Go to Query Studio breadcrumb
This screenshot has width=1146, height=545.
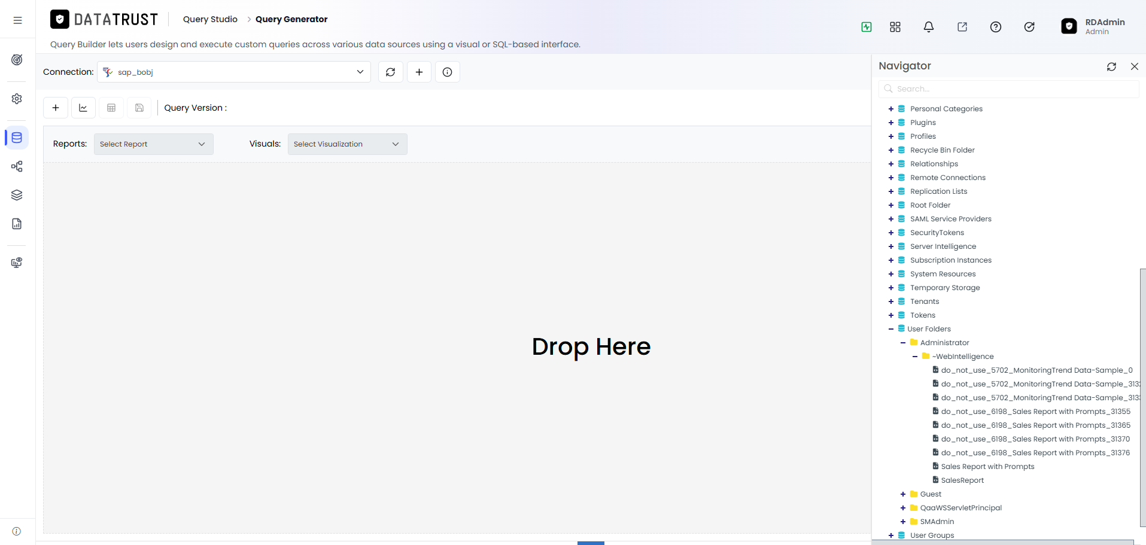(x=210, y=19)
